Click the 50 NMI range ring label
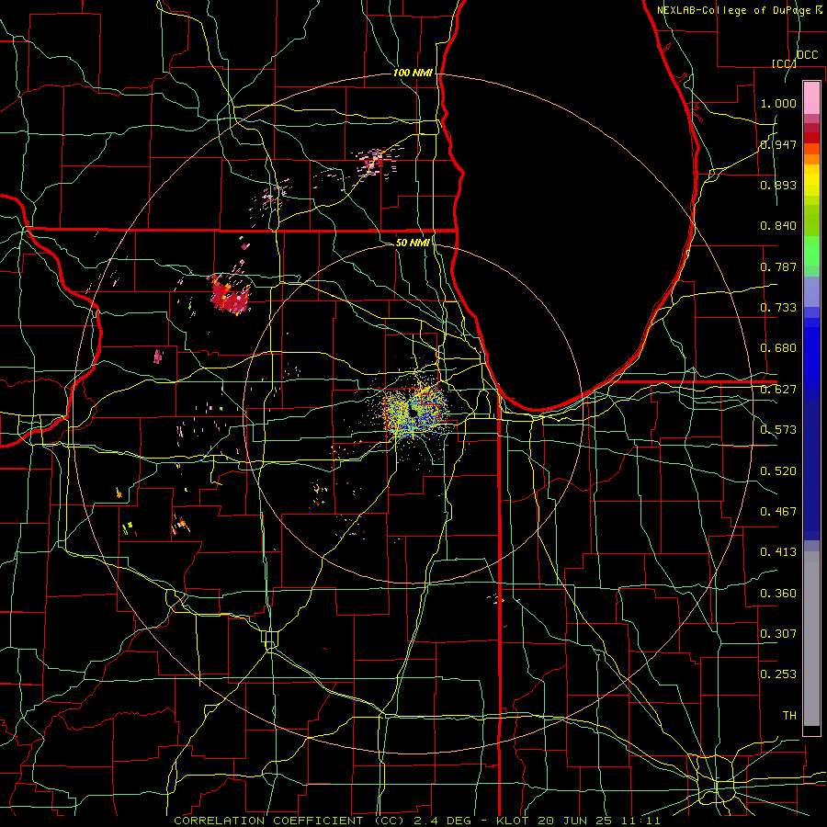 click(413, 243)
